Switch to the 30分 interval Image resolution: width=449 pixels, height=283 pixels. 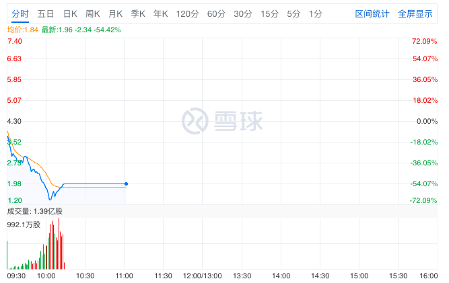click(x=243, y=13)
